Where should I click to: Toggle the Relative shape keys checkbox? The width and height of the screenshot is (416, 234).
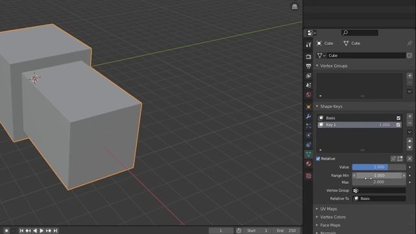pyautogui.click(x=318, y=159)
